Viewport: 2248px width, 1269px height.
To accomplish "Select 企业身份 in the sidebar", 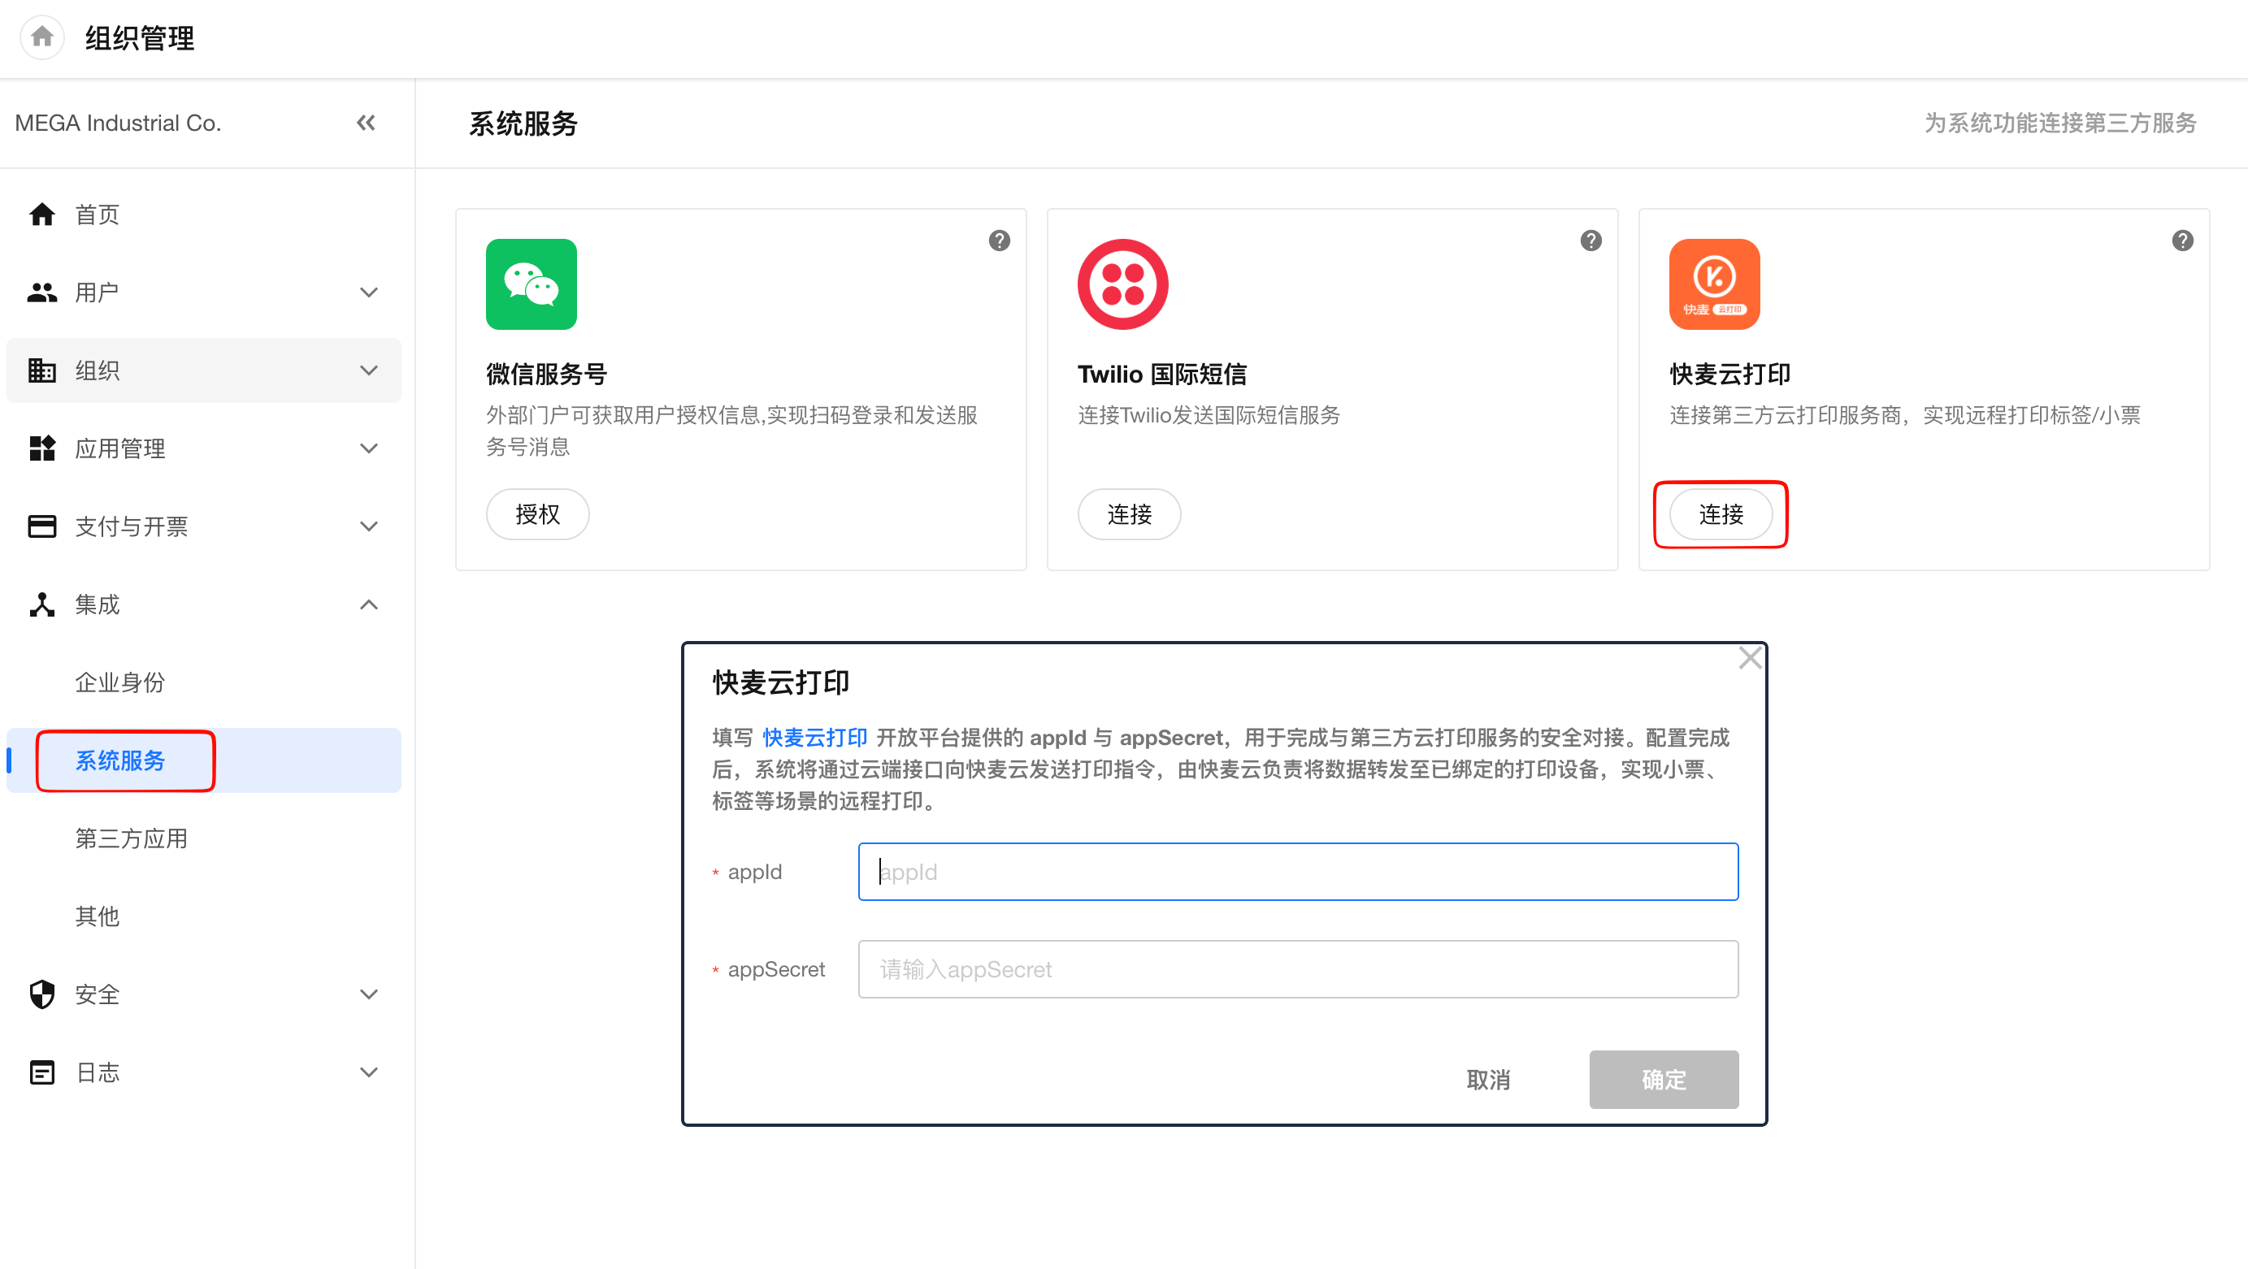I will (119, 682).
